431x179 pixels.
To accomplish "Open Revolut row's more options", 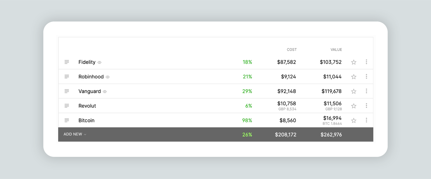I will (x=366, y=105).
